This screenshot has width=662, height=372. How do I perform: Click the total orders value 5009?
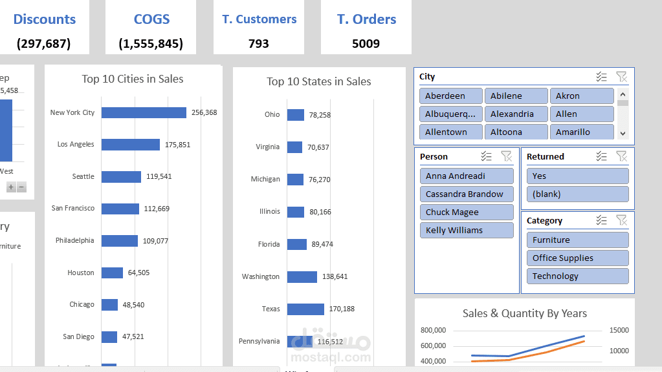(366, 44)
